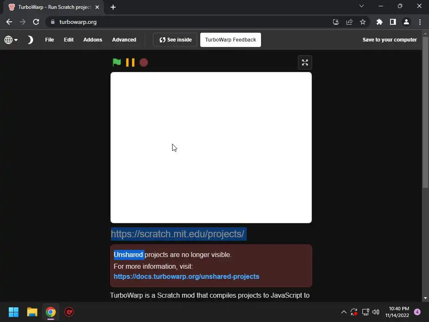Open the File menu
The image size is (429, 322).
tap(49, 40)
